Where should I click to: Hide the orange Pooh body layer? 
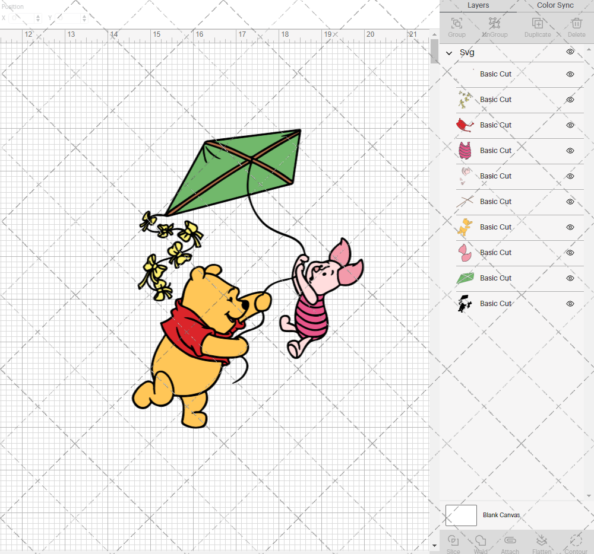click(x=570, y=227)
